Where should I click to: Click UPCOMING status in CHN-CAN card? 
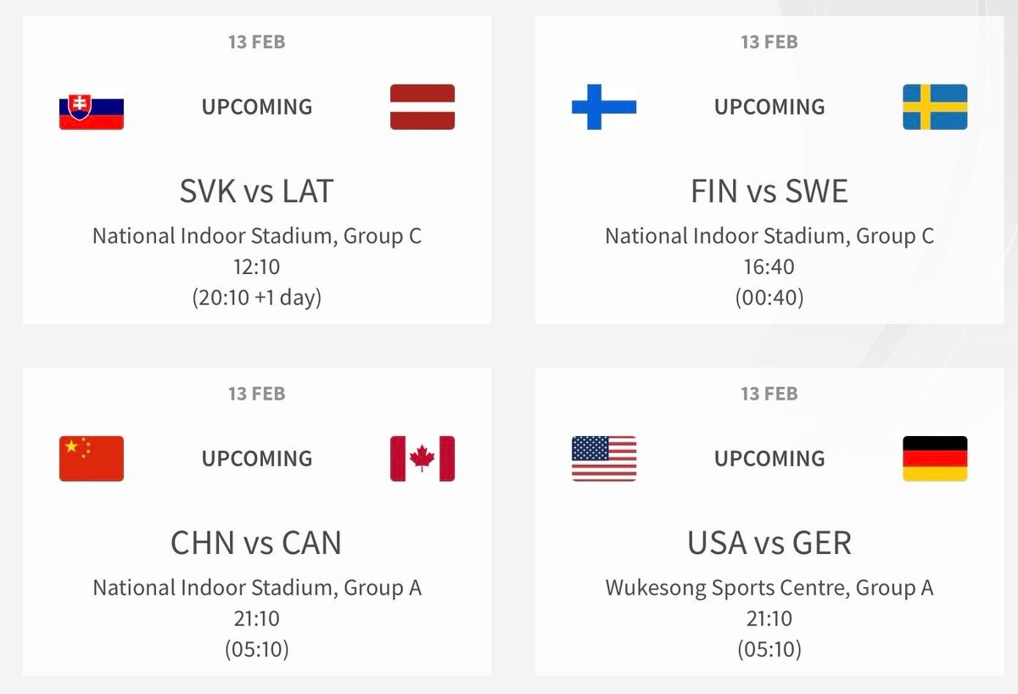pyautogui.click(x=257, y=459)
